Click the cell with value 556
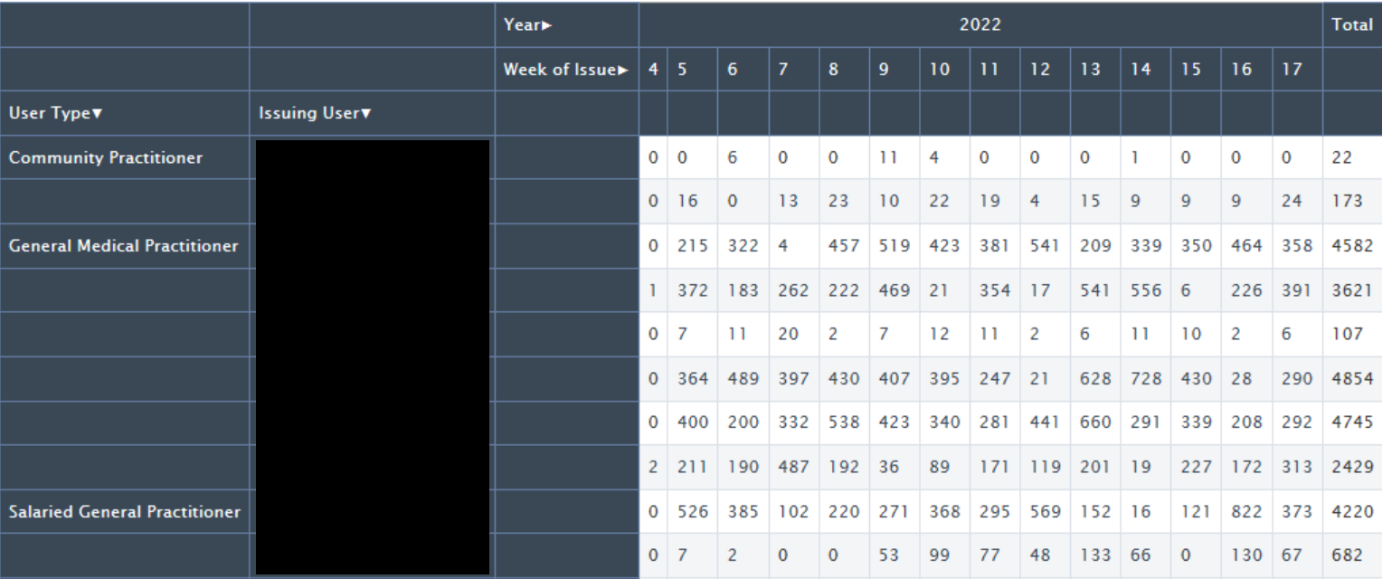This screenshot has height=579, width=1382. [x=1146, y=290]
